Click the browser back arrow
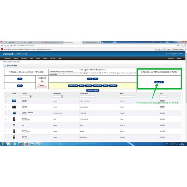The height and width of the screenshot is (187, 187). pyautogui.click(x=2, y=46)
